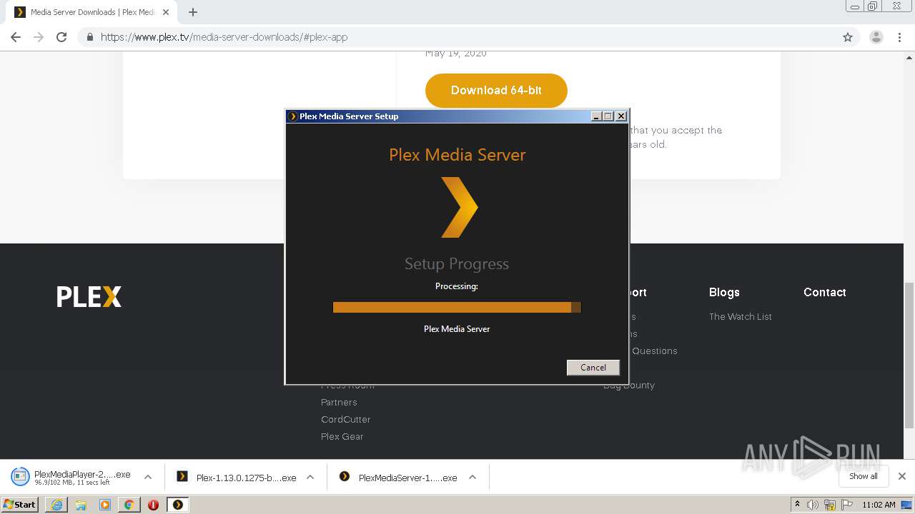915x514 pixels.
Task: Reload the Plex downloads page
Action: pos(61,37)
